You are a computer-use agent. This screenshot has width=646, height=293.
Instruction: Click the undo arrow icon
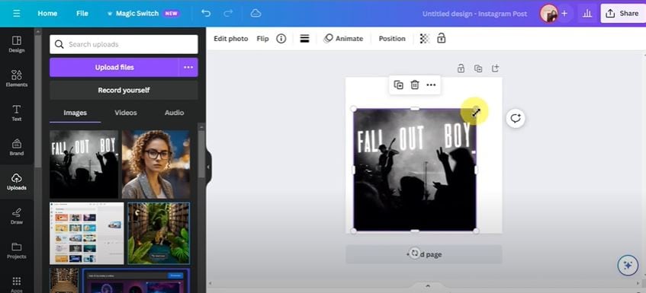(206, 13)
